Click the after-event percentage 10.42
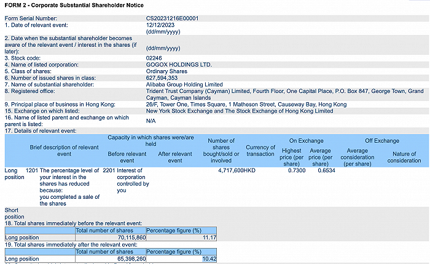 pyautogui.click(x=209, y=259)
